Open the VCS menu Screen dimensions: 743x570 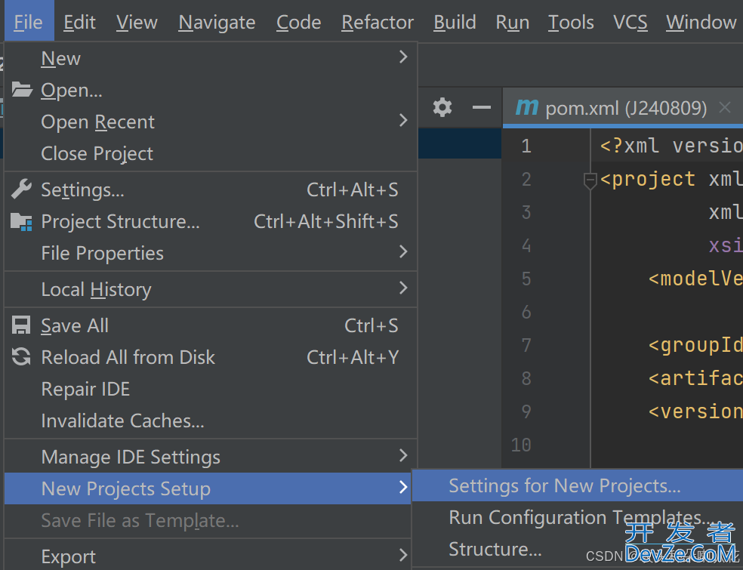tap(630, 22)
